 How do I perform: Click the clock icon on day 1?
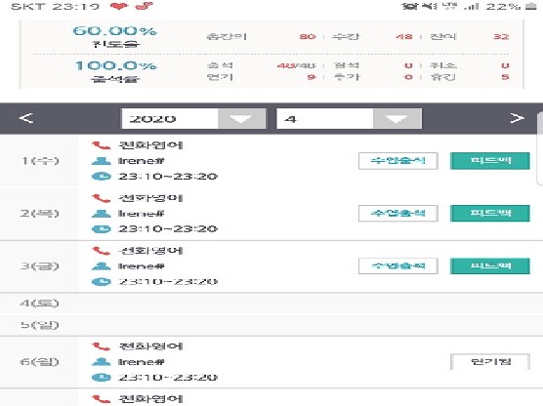(102, 177)
